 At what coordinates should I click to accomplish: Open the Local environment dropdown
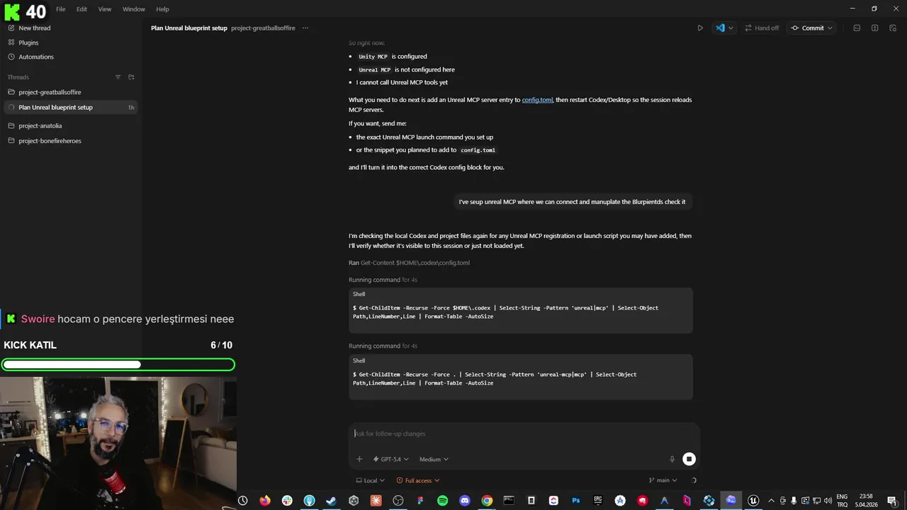point(370,480)
